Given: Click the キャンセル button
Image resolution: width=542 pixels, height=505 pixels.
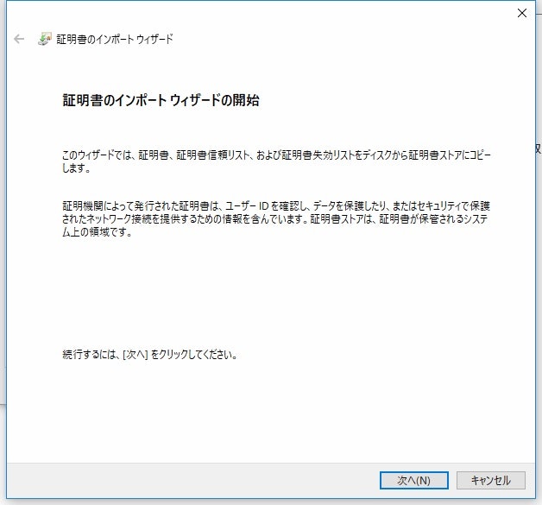Looking at the screenshot, I should pos(491,480).
